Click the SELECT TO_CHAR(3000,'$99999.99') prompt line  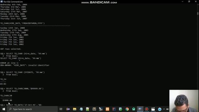click(22, 89)
